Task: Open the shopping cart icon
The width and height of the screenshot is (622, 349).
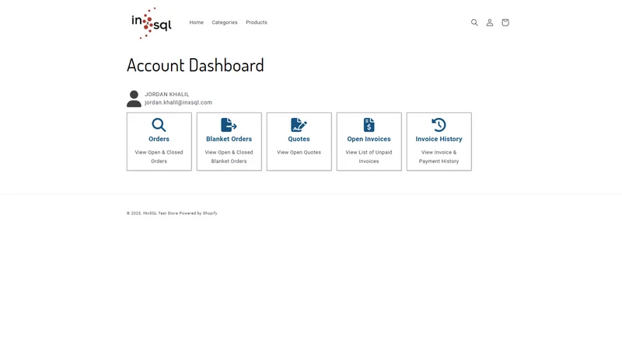Action: (x=505, y=22)
